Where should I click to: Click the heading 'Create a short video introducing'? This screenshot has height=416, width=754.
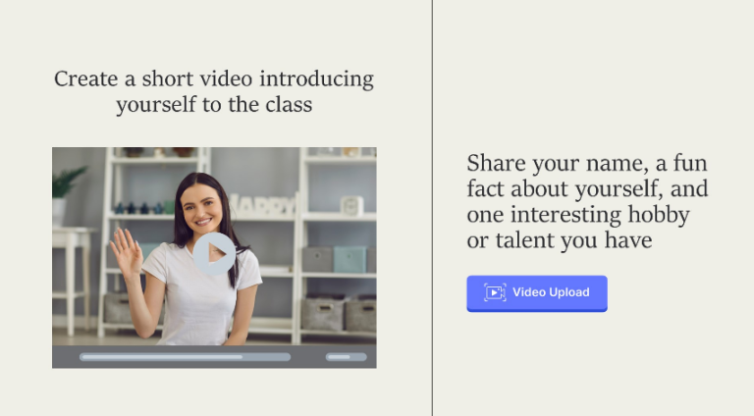point(214,78)
